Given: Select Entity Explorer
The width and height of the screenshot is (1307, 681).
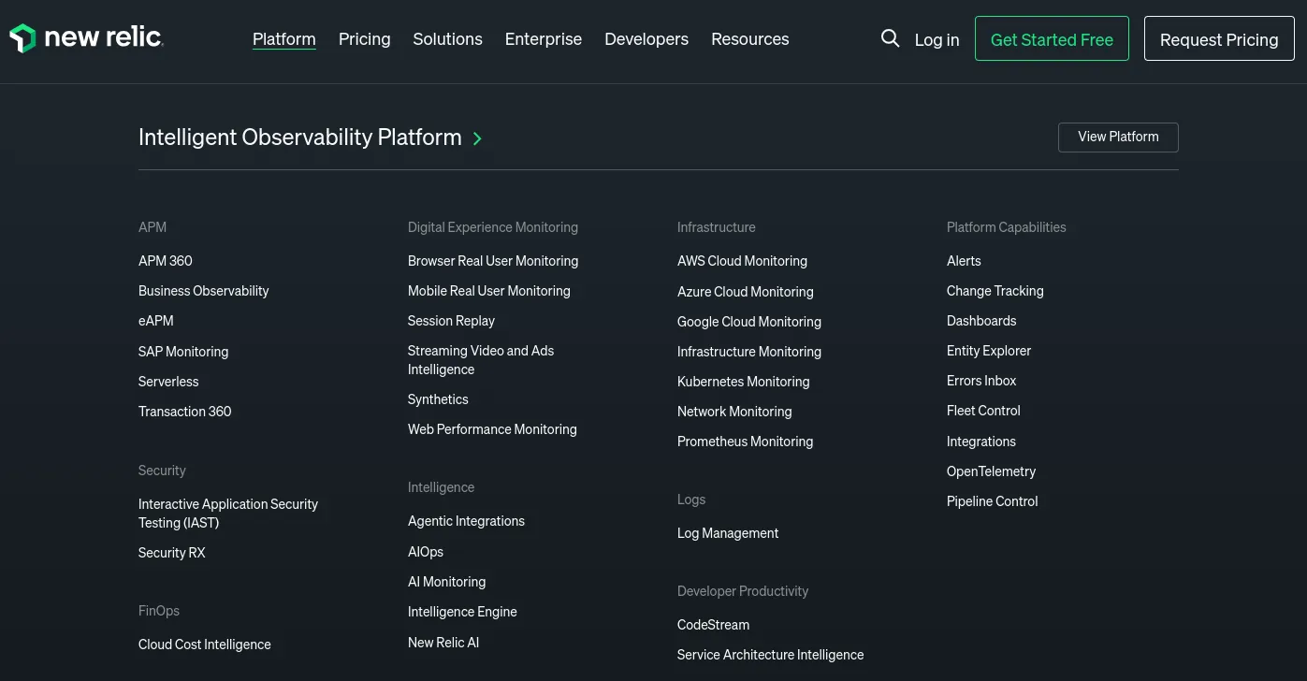Looking at the screenshot, I should pos(989,351).
